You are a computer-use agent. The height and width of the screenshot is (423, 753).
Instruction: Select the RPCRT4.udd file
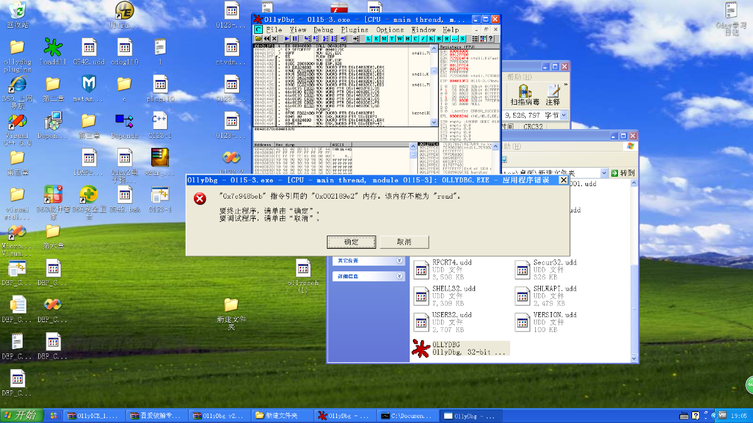pos(443,269)
